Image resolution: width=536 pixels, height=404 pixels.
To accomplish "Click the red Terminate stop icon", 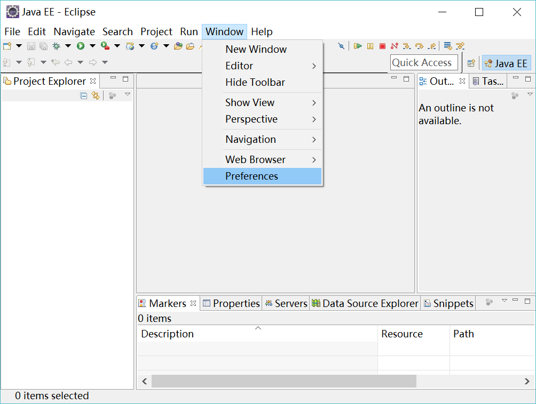I will (x=383, y=46).
